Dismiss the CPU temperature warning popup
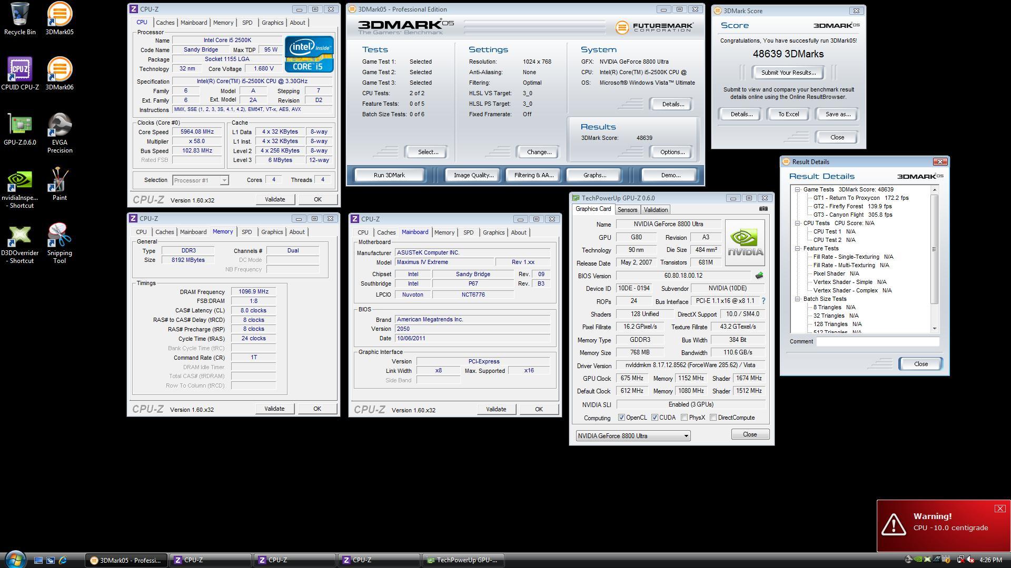1011x568 pixels. (x=999, y=509)
